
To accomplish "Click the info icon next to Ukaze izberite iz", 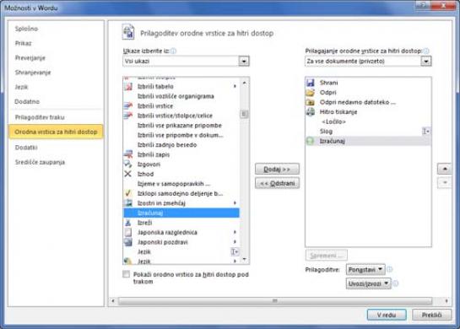I will tap(173, 51).
